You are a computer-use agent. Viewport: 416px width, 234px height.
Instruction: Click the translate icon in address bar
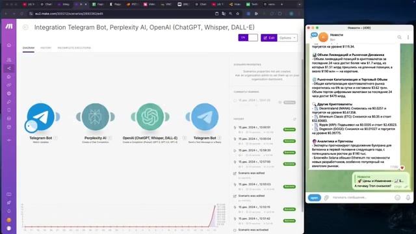coord(224,14)
